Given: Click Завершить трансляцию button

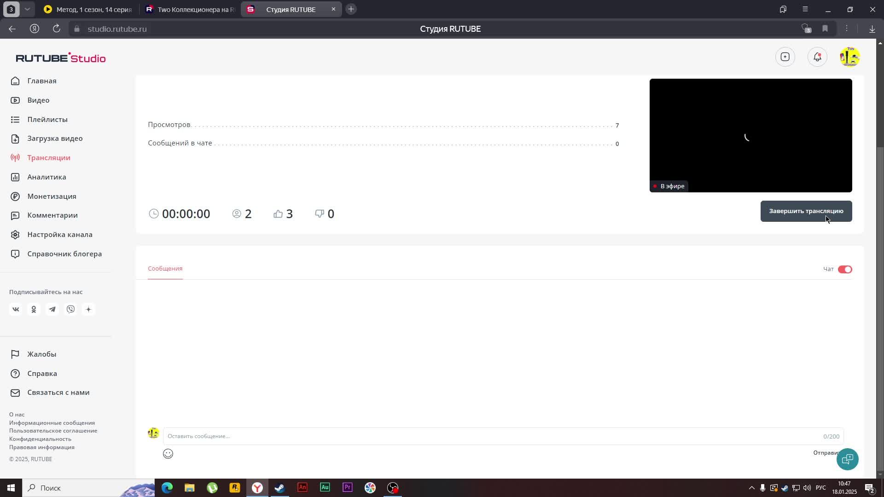Looking at the screenshot, I should pyautogui.click(x=806, y=211).
